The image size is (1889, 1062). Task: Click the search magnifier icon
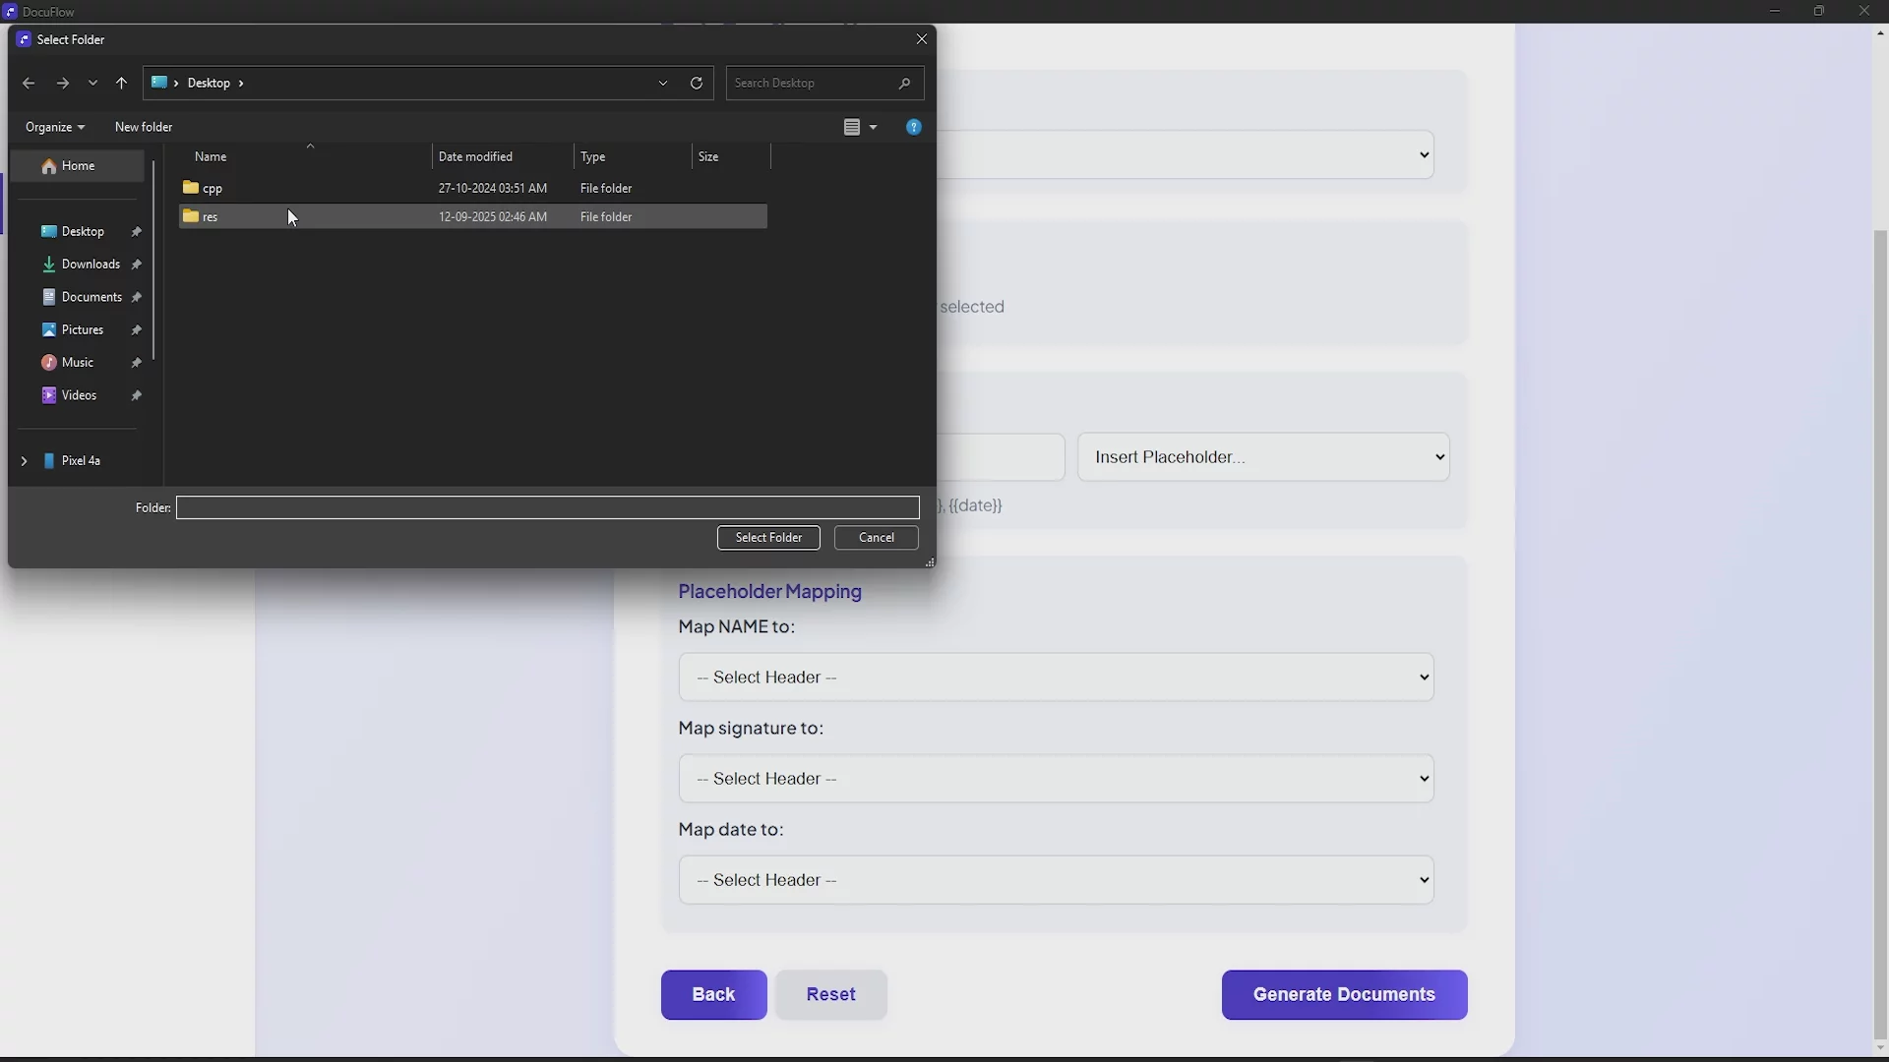[x=904, y=84]
